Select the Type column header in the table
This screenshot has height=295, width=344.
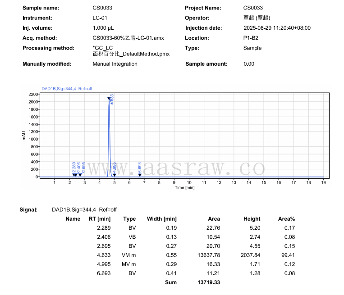coord(129,219)
